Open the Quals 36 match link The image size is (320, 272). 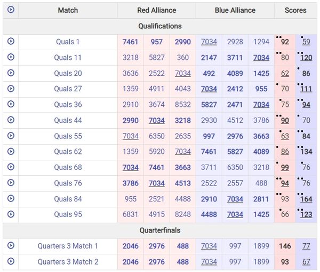68,105
